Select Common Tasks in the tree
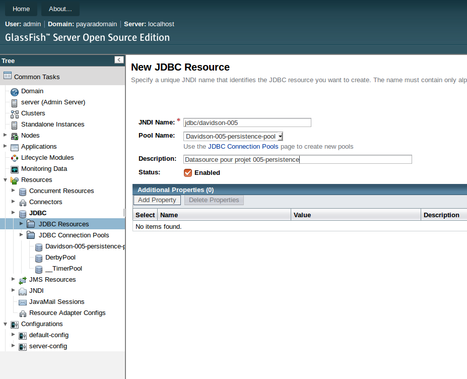 [x=37, y=77]
